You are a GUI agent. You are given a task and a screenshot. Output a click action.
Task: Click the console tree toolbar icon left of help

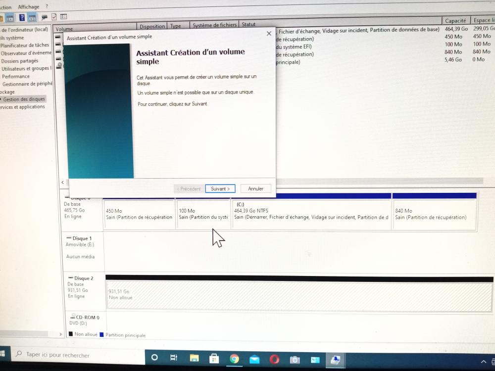click(10, 18)
